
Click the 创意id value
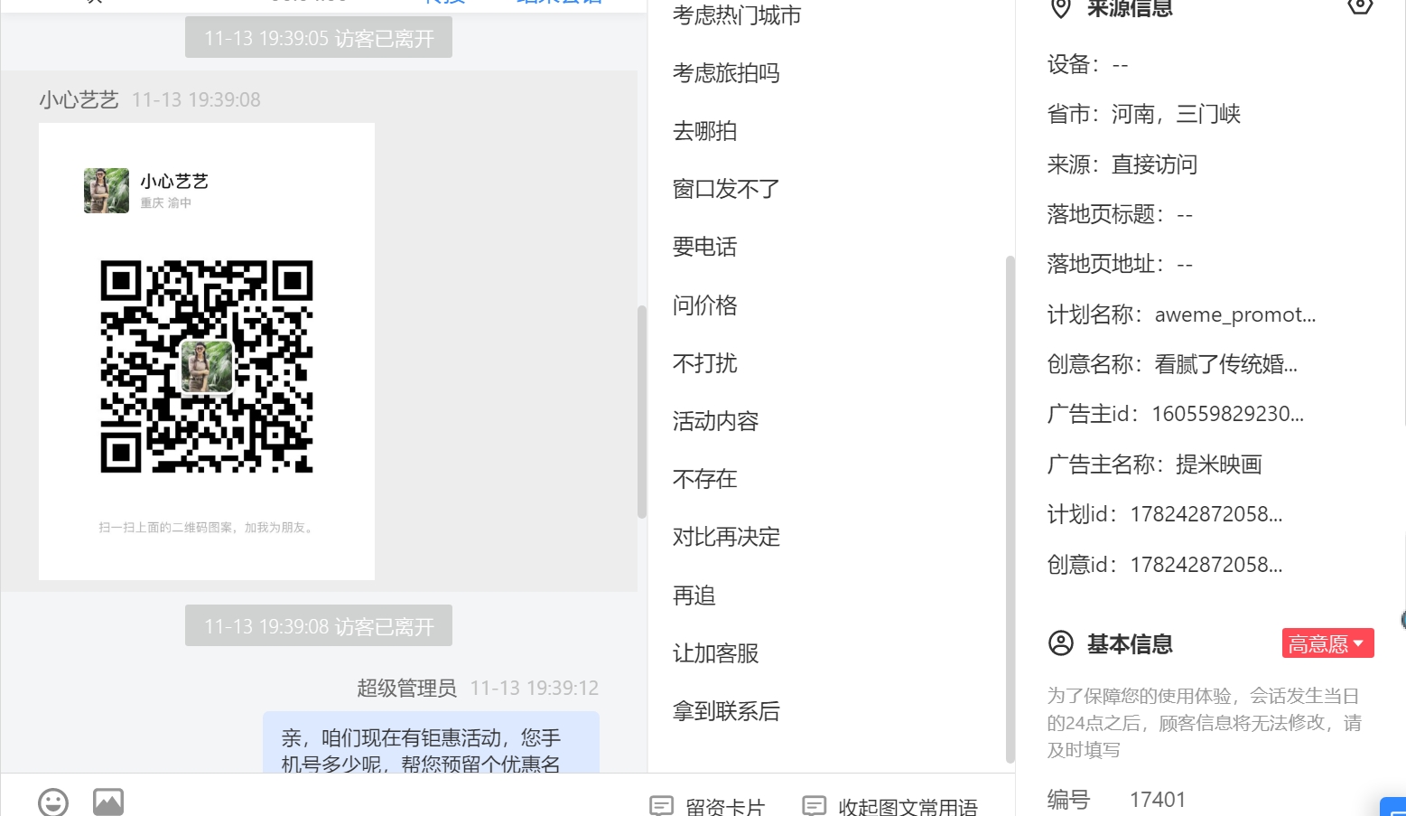(1206, 565)
